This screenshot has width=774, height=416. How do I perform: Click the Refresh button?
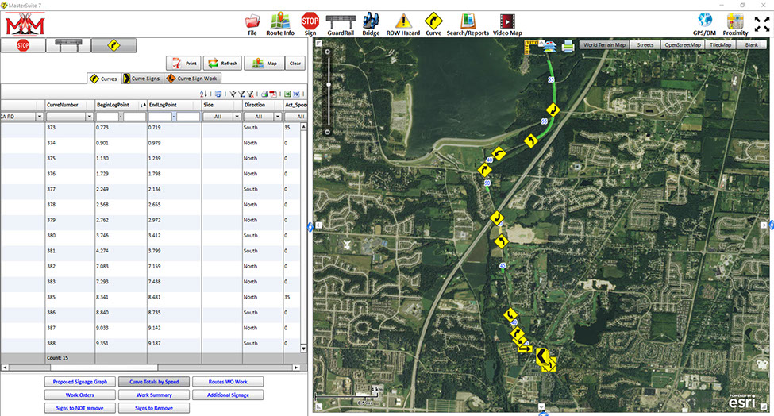pos(223,64)
